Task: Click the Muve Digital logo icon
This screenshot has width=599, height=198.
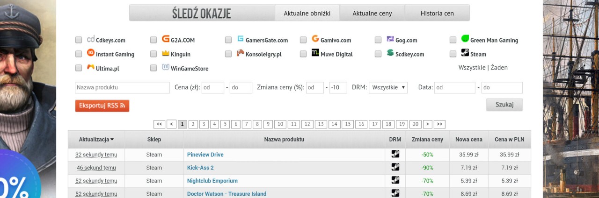Action: pos(315,53)
